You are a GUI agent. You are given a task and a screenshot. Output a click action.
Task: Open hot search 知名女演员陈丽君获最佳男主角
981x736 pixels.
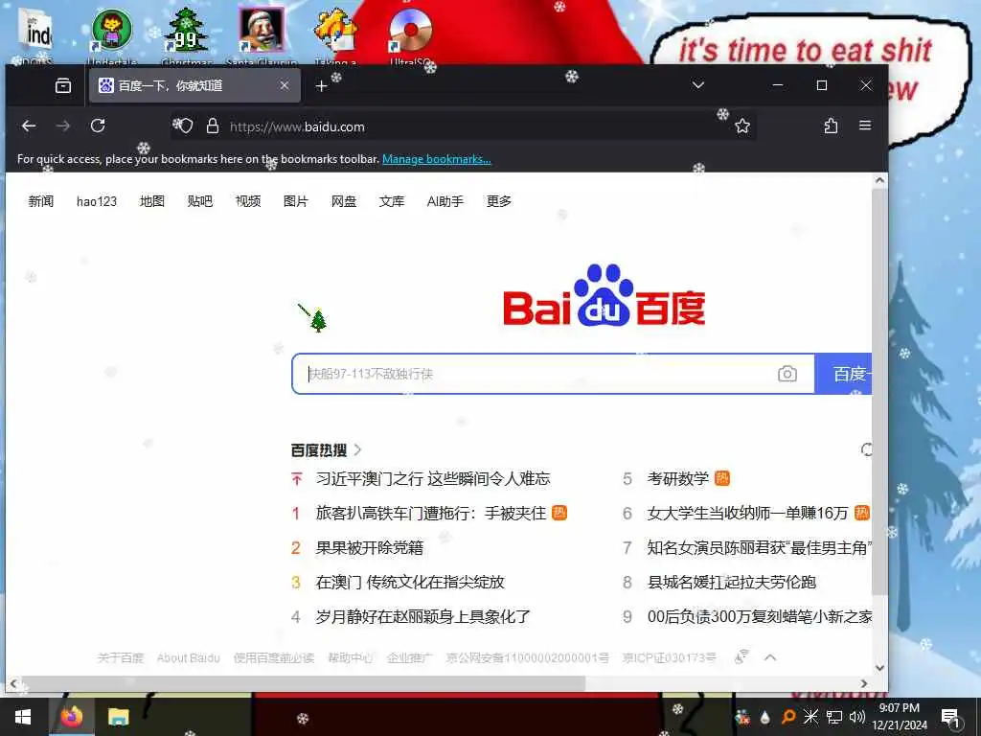760,547
